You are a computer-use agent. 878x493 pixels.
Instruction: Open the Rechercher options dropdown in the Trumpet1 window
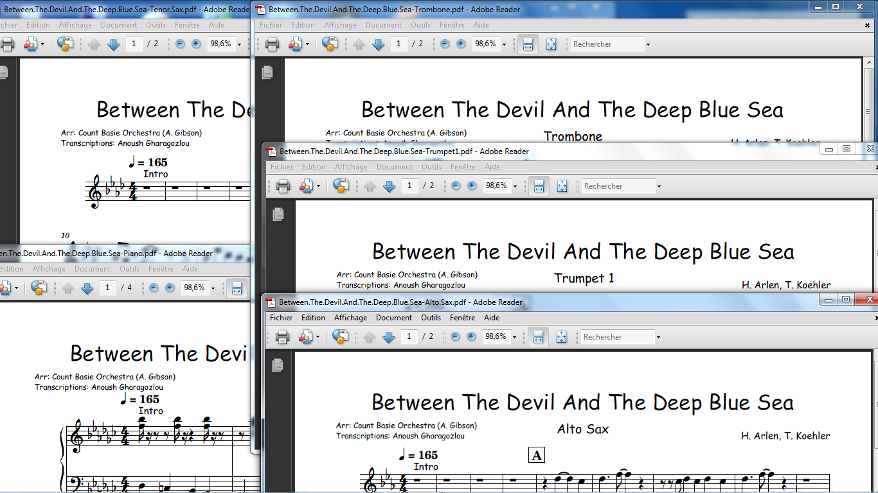659,187
